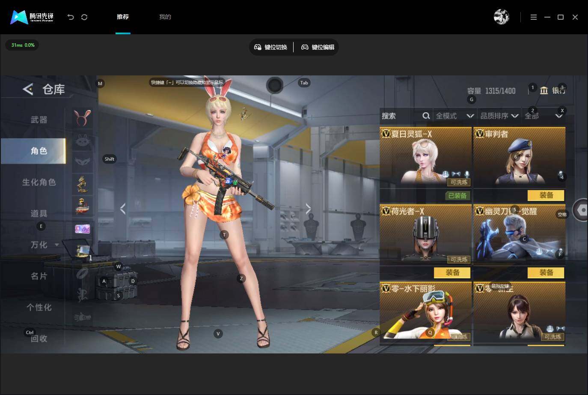Select the purple card item slot
This screenshot has height=395, width=588.
[x=83, y=229]
